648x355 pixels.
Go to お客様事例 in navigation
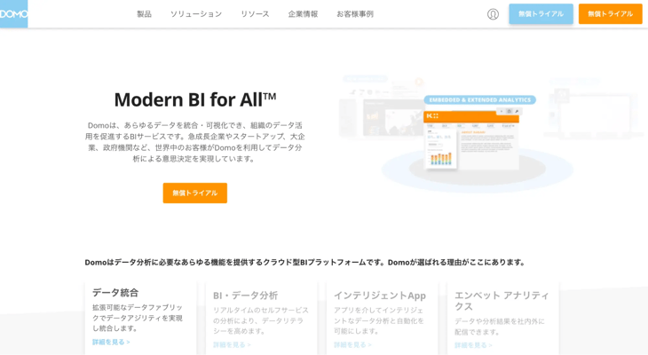(355, 14)
